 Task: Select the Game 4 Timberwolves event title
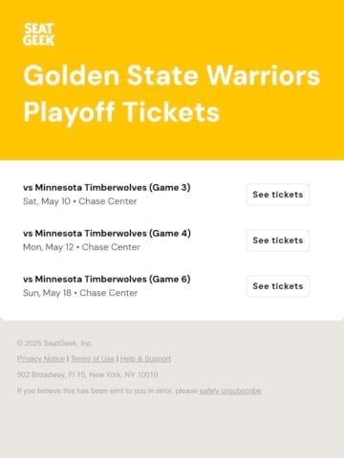pos(107,233)
